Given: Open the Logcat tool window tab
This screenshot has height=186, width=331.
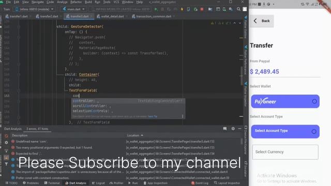Looking at the screenshot, I should (x=98, y=183).
